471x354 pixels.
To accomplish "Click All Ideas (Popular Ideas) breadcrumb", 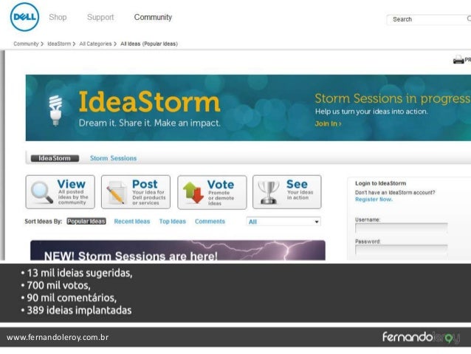I will coord(149,44).
